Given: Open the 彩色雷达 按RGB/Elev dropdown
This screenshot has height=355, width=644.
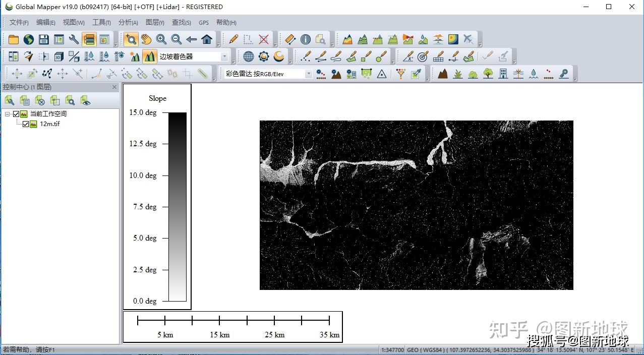Looking at the screenshot, I should (x=308, y=74).
